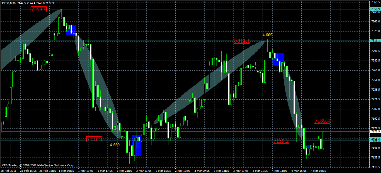Click the 28 Feb 19:05 time label
Screen dimensions: 381x173
point(48,171)
